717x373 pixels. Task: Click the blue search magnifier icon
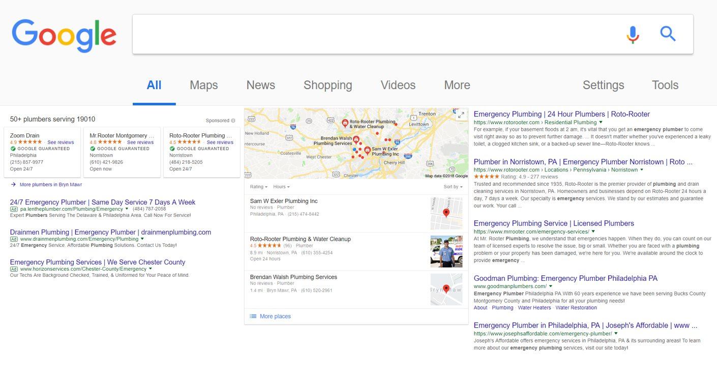tap(668, 34)
